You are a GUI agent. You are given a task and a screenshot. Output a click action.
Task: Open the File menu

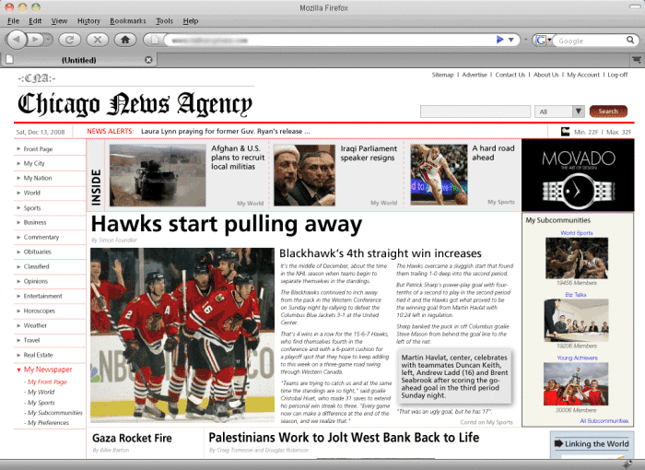[x=13, y=21]
